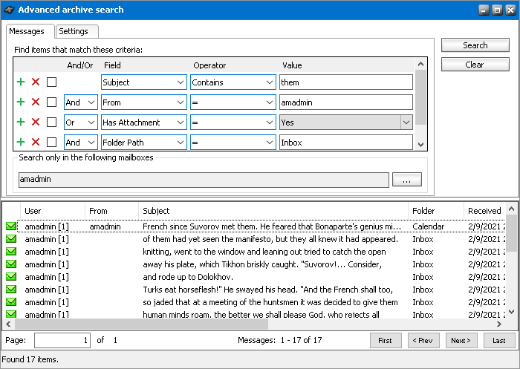Screen dimensions: 520x369
Task: Check the box on From criterion row
Action: tap(51, 102)
